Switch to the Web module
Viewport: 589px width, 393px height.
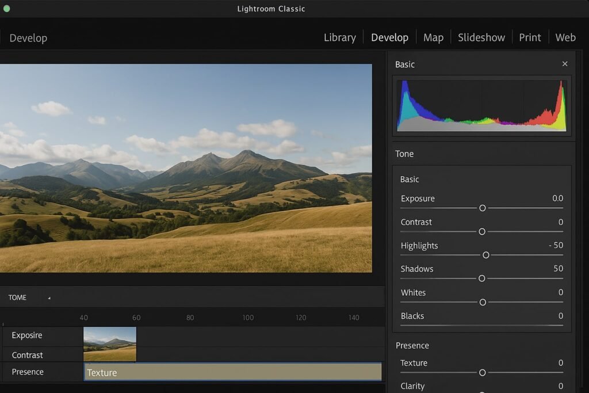(565, 37)
